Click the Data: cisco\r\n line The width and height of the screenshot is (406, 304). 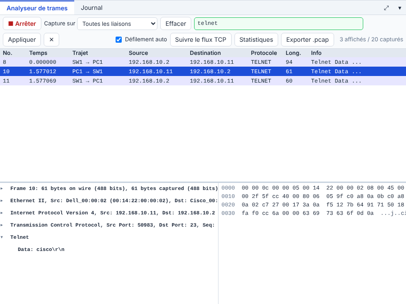(x=41, y=250)
